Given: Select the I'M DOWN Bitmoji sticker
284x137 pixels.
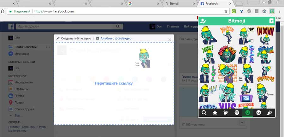Looking at the screenshot, I should [x=265, y=35].
